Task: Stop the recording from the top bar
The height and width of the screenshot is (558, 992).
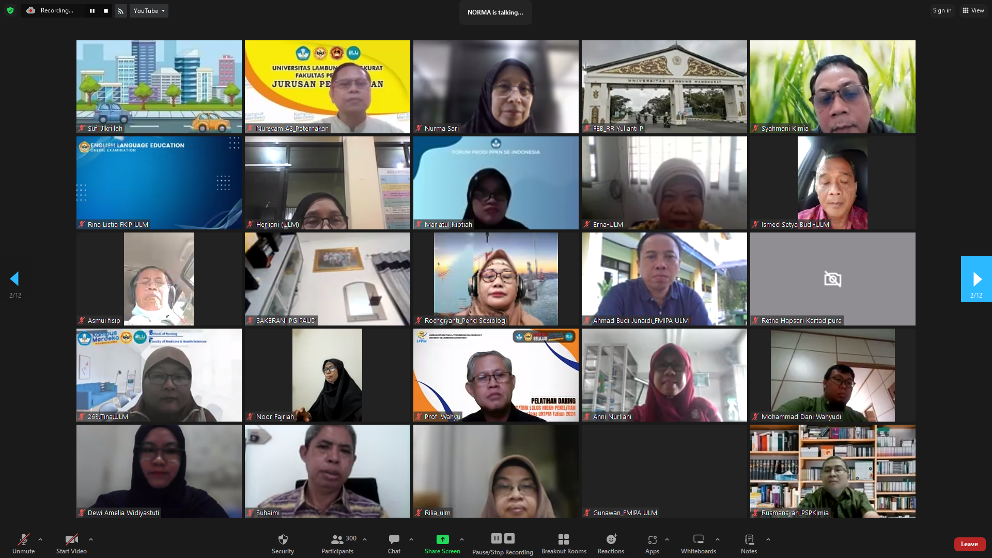Action: click(x=106, y=11)
